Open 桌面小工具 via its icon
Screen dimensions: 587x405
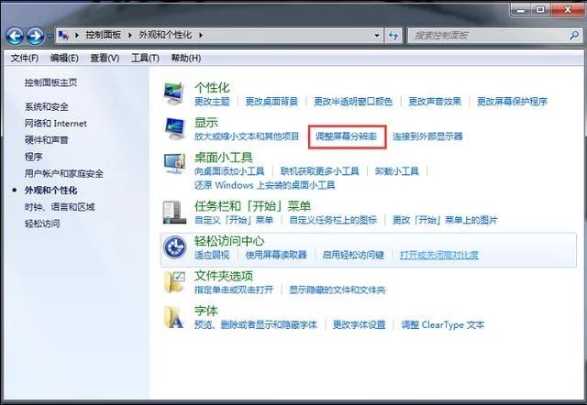click(x=173, y=163)
